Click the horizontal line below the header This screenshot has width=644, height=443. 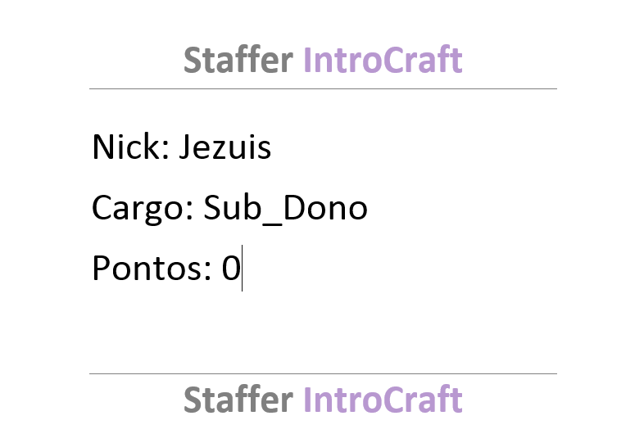click(323, 88)
